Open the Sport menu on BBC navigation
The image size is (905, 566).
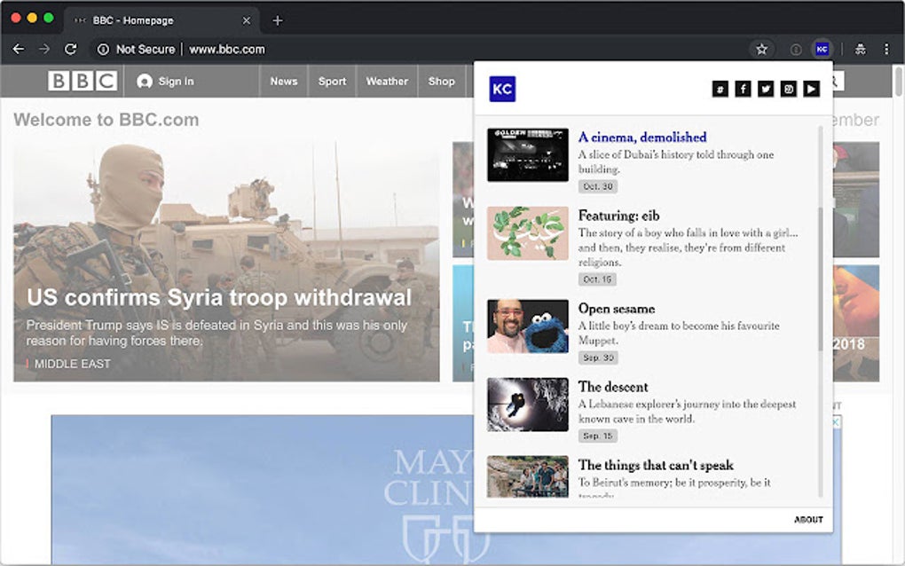pyautogui.click(x=332, y=81)
